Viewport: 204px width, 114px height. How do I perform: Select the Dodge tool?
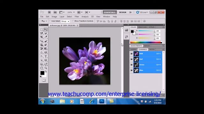tap(46, 52)
